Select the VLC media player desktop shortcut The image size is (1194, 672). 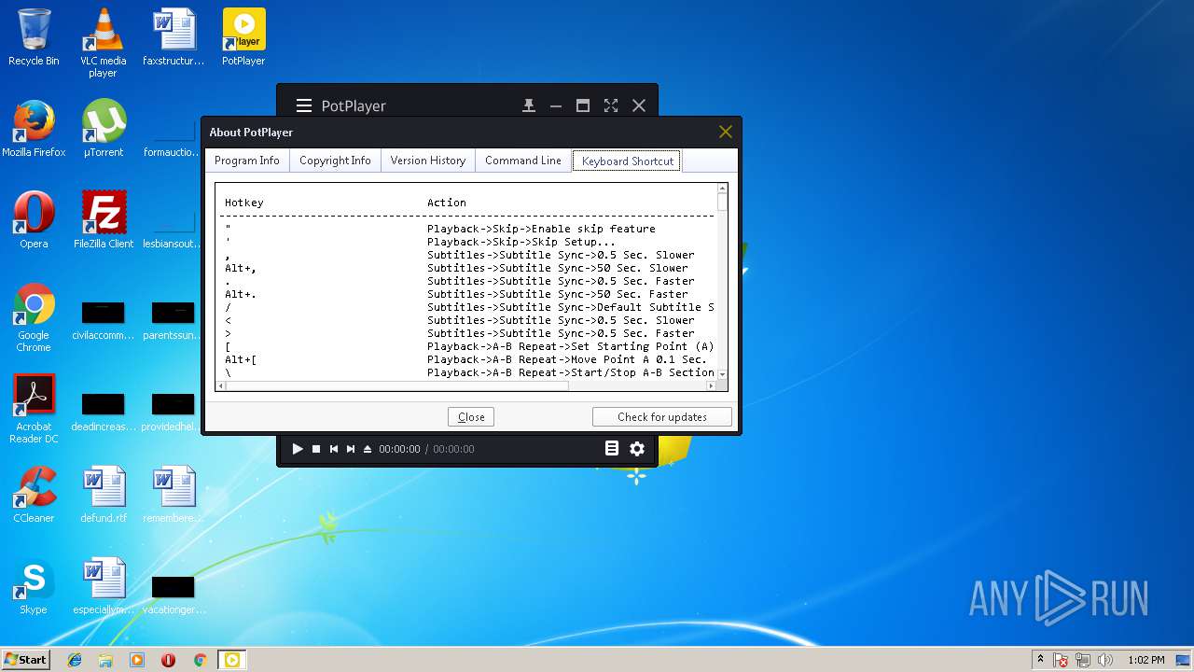tap(103, 42)
